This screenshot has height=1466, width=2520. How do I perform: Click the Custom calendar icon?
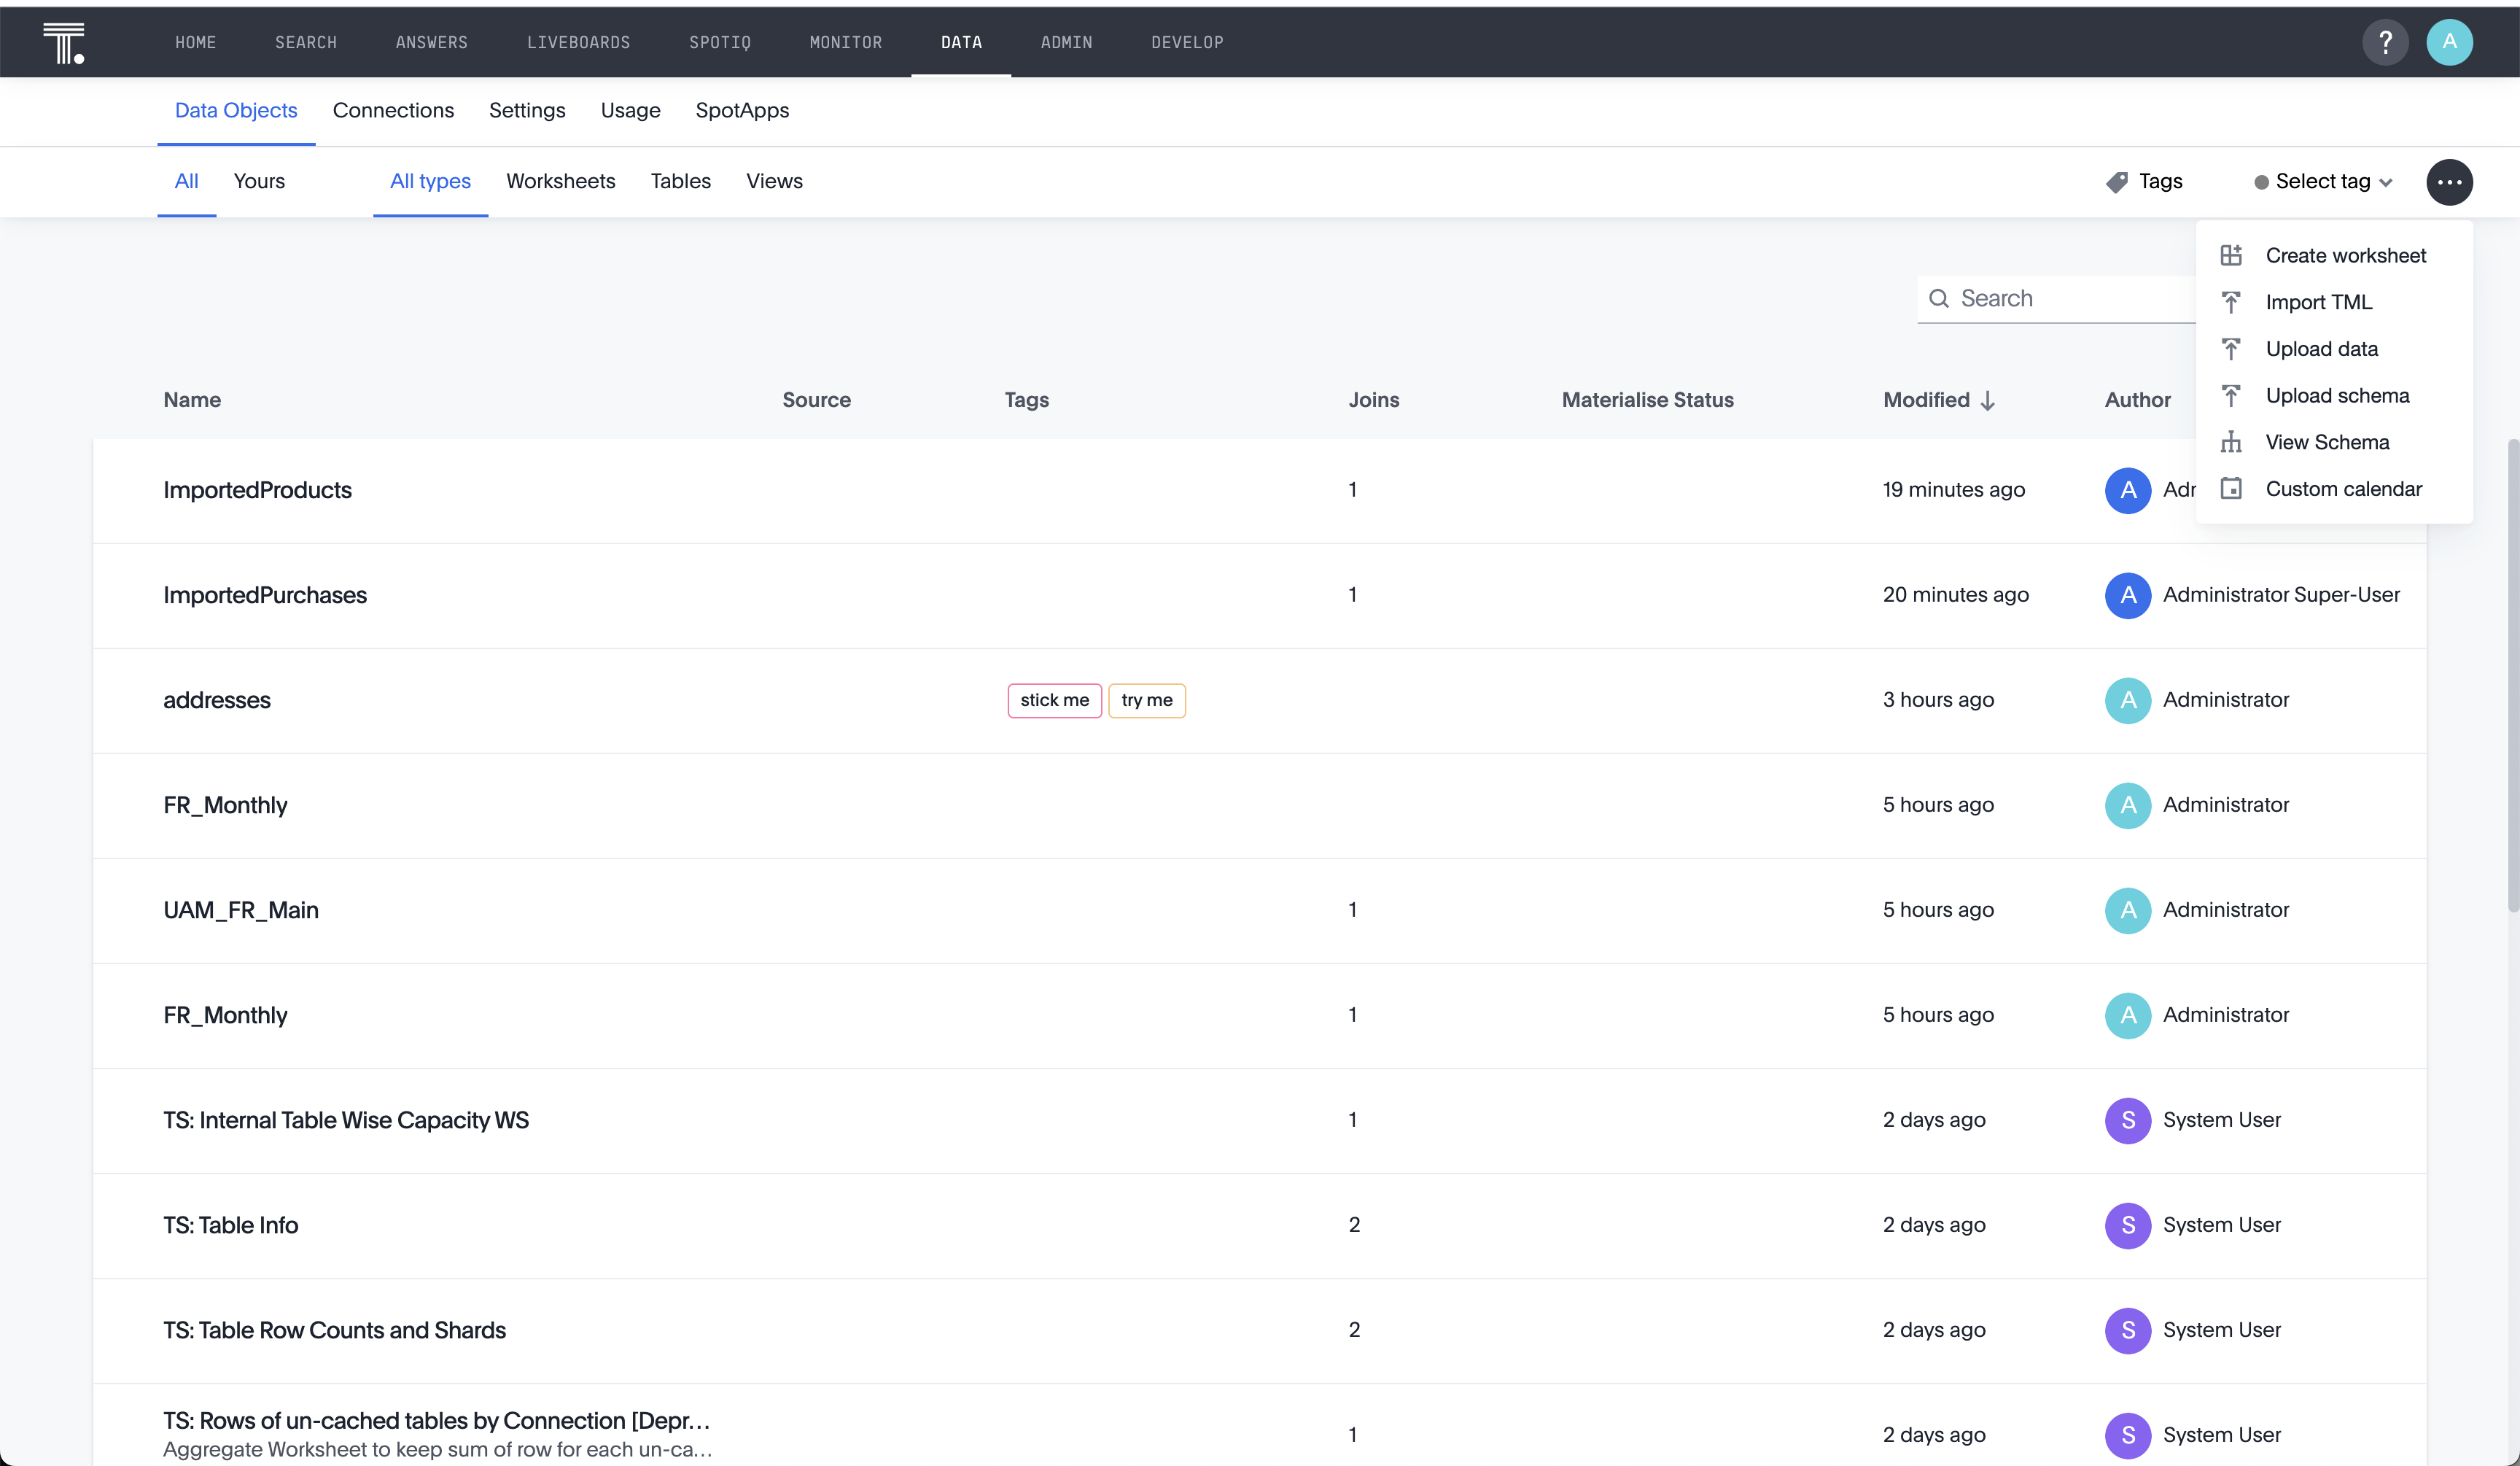(2231, 489)
